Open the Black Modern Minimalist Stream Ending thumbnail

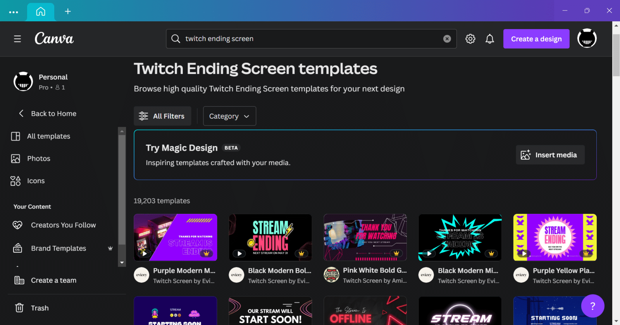coord(460,237)
